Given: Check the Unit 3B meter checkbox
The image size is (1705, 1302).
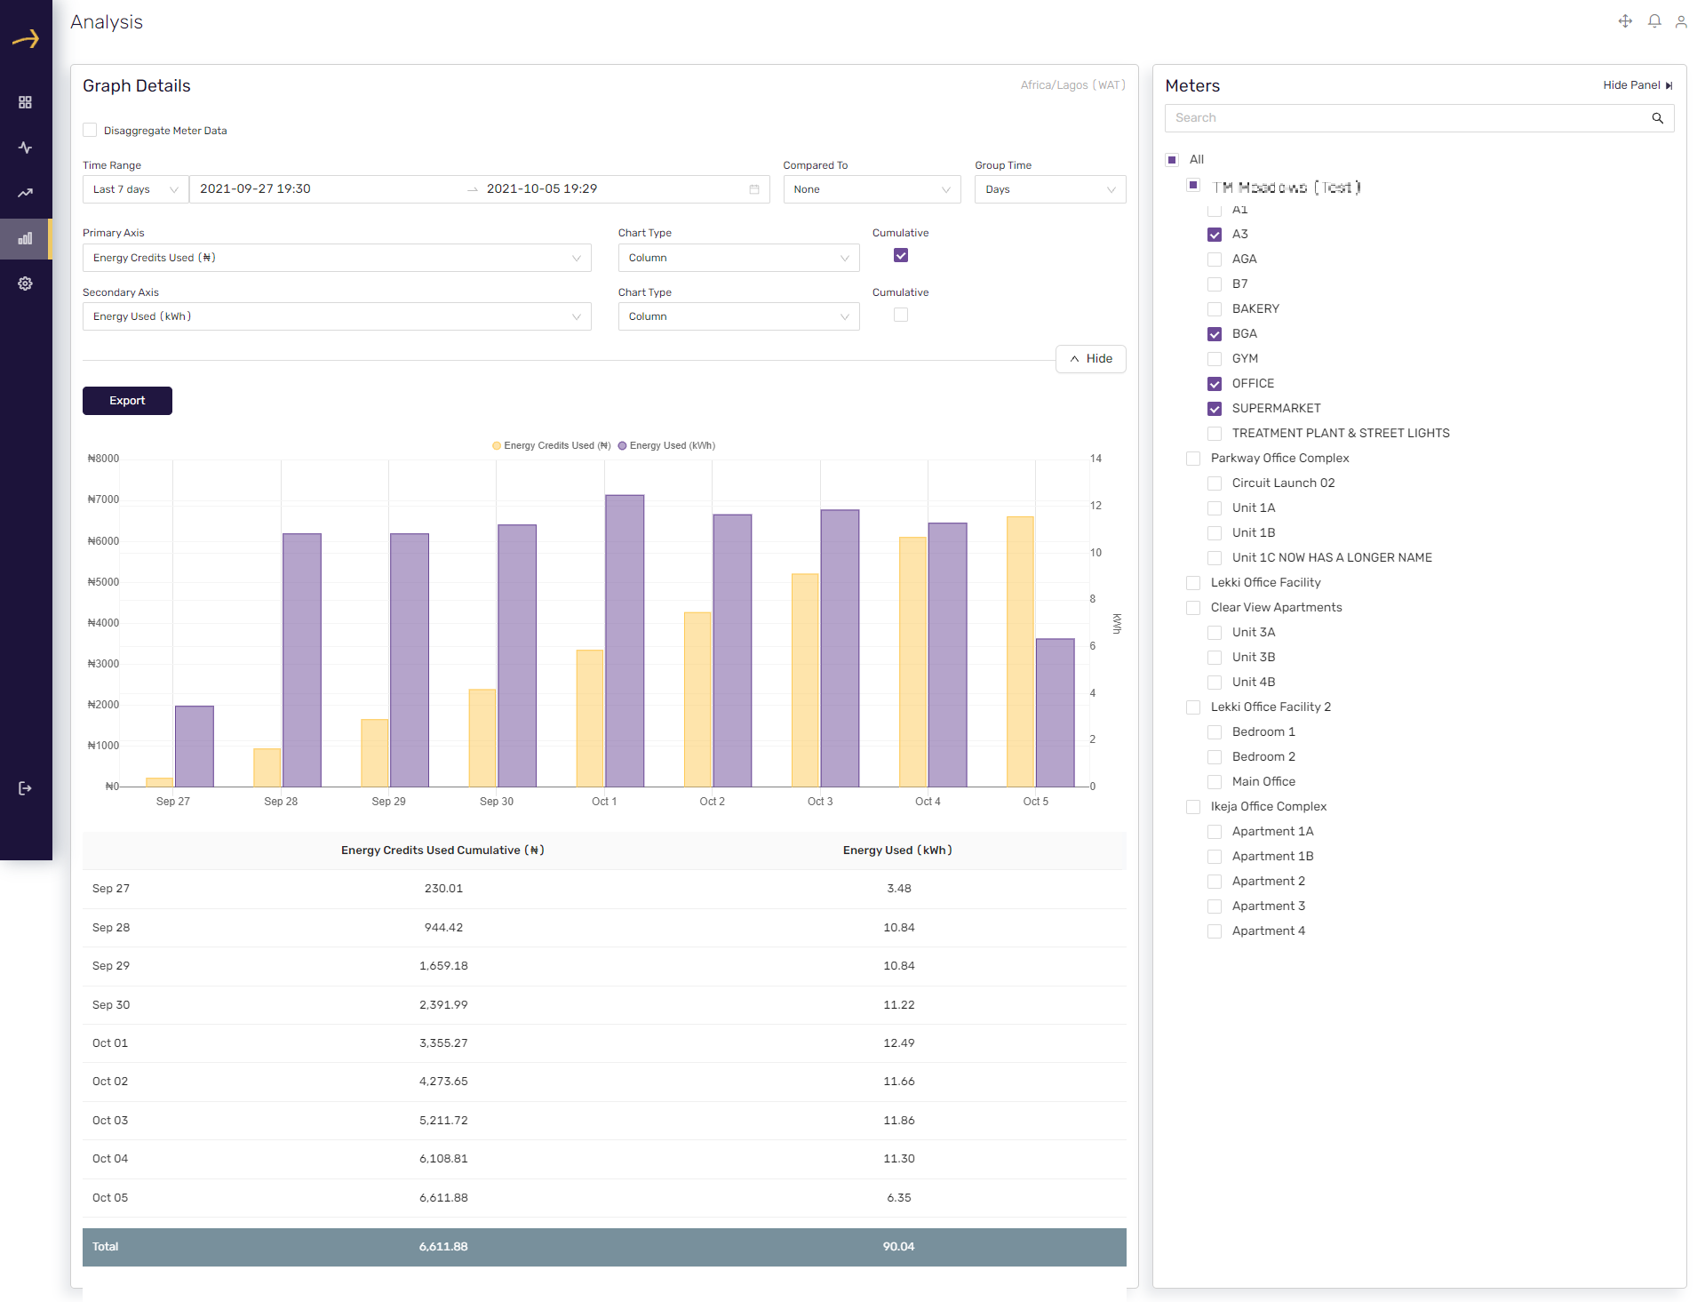Looking at the screenshot, I should (1215, 658).
